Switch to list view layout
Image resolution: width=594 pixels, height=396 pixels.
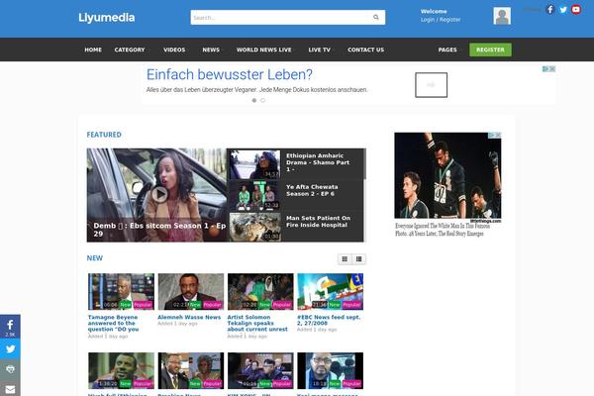358,258
